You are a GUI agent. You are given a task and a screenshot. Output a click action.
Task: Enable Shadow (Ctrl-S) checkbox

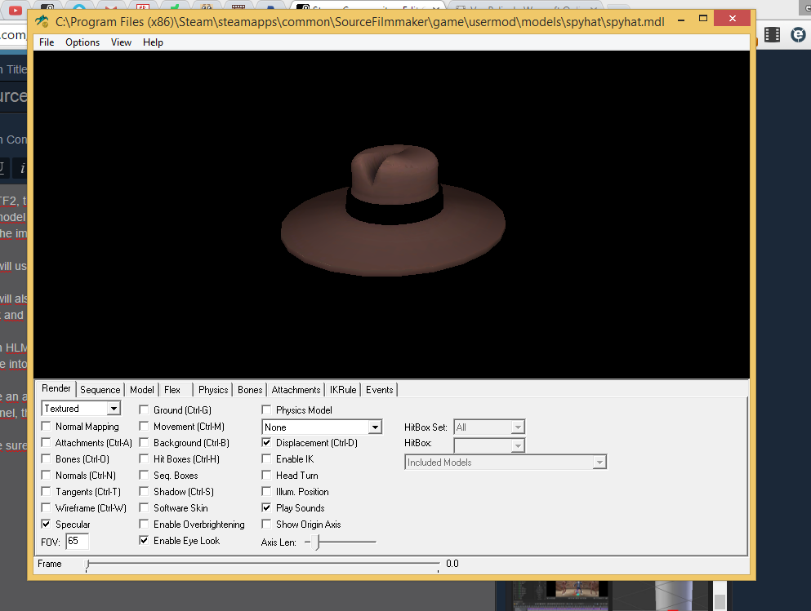point(144,492)
